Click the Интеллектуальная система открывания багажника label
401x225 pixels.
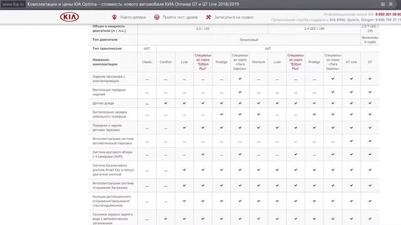click(x=113, y=185)
